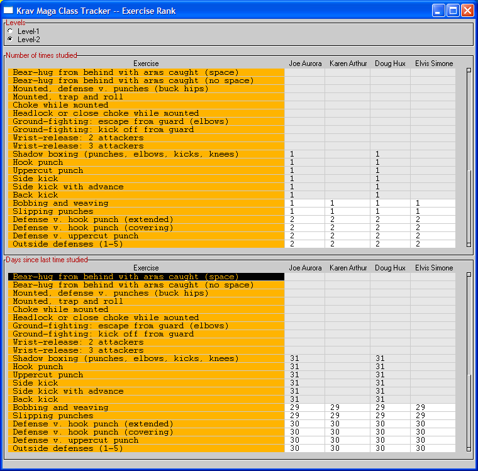Select 'Shadow boxing' row in Number of times studied

tap(146, 154)
